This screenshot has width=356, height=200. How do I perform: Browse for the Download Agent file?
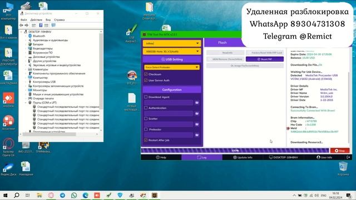[197, 103]
